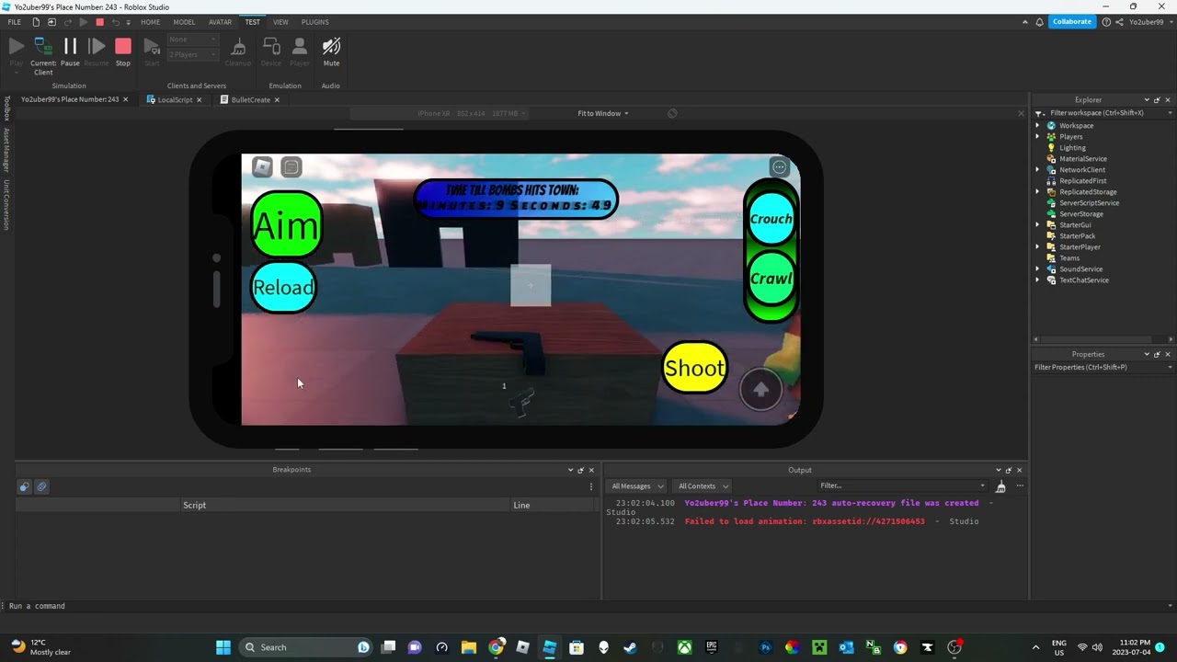Tap the mobile jump arrow button
Image resolution: width=1177 pixels, height=662 pixels.
[x=761, y=390]
